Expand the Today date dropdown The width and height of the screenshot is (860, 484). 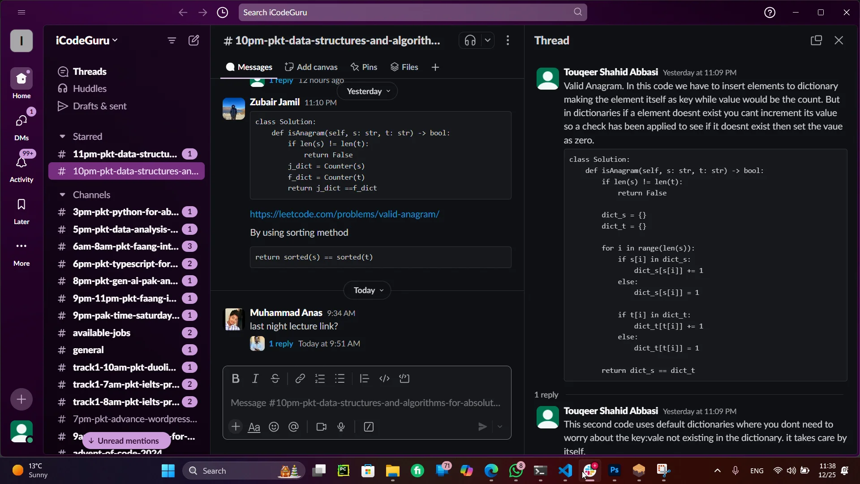[367, 290]
